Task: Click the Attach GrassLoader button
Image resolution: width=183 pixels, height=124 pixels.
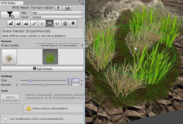Action: pos(10,99)
